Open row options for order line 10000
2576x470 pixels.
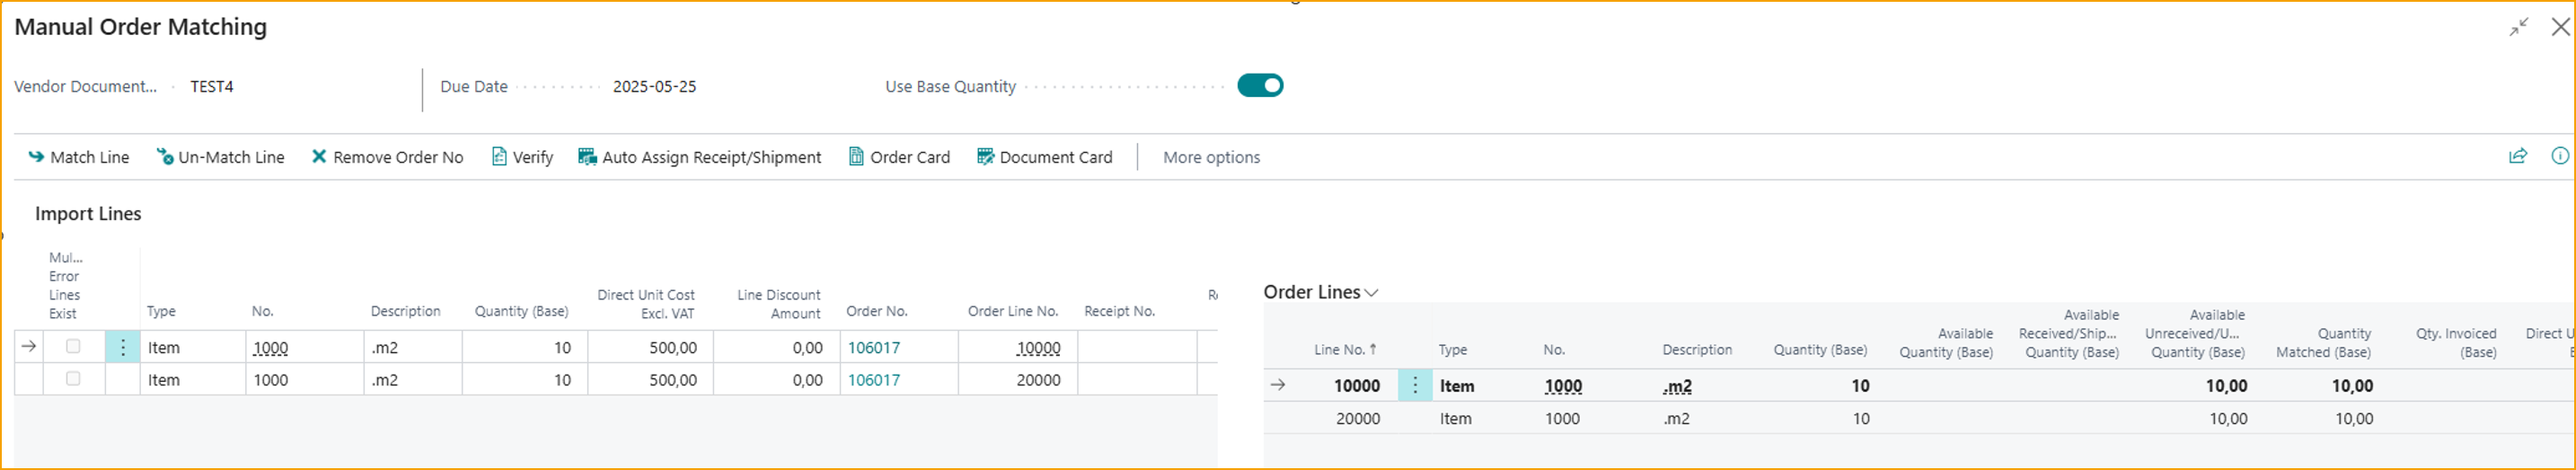pos(1414,386)
